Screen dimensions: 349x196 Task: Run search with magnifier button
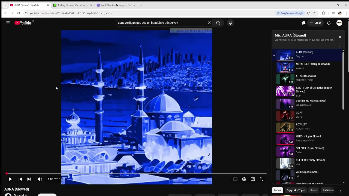(x=218, y=23)
